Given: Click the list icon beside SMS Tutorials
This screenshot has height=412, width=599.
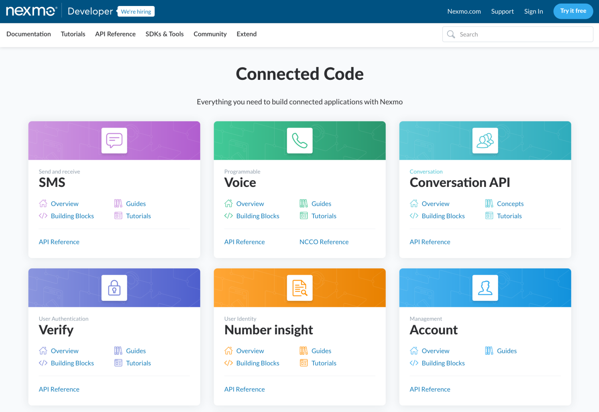Looking at the screenshot, I should 118,216.
